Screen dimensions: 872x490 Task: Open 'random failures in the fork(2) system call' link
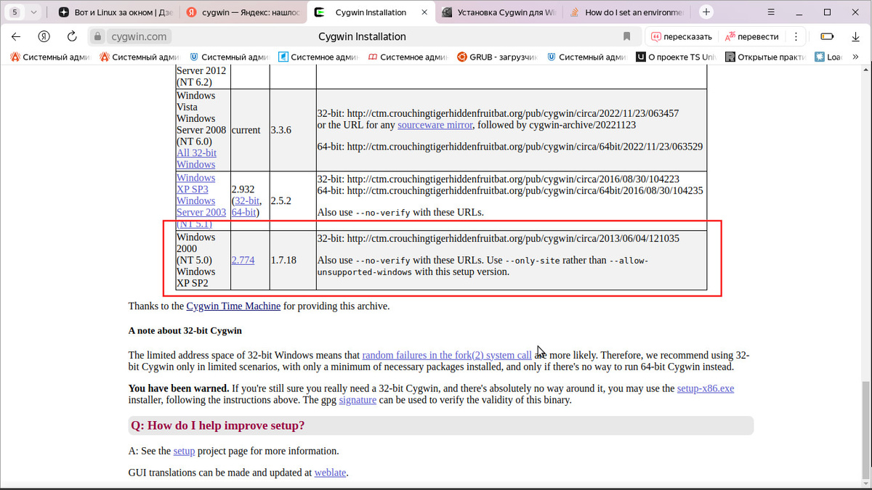(447, 355)
